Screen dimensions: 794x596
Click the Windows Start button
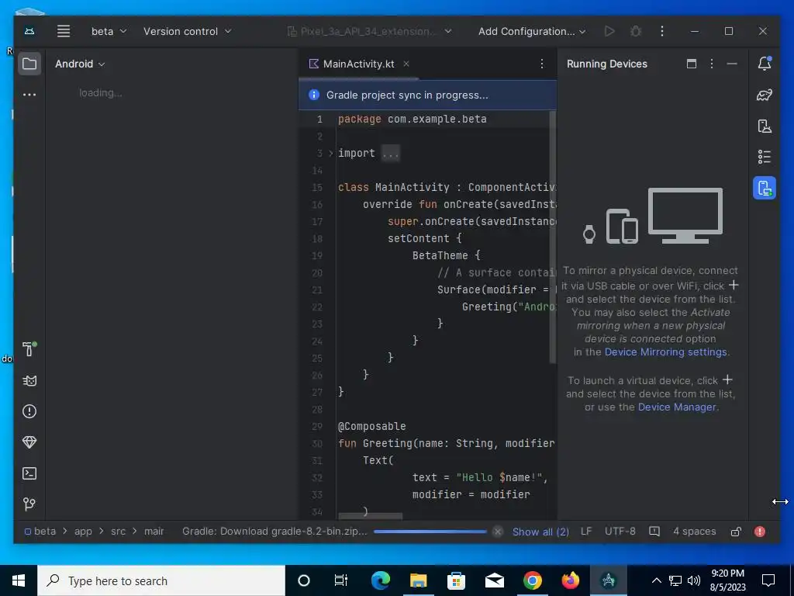tap(19, 580)
